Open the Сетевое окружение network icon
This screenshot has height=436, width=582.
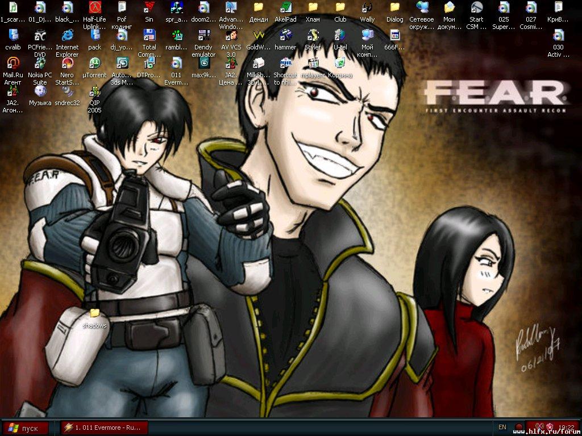tap(422, 7)
